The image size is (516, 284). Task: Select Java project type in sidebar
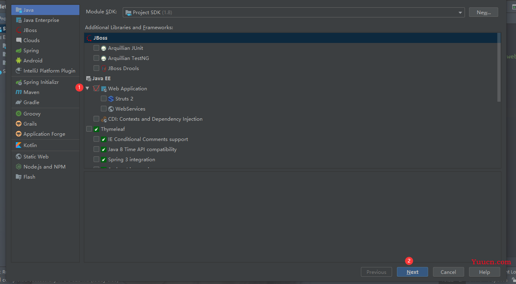45,10
